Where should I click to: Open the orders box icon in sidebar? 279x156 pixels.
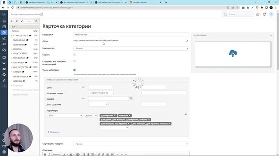pos(4,26)
